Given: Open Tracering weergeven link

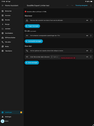Looking at the screenshot, I should (81, 6).
